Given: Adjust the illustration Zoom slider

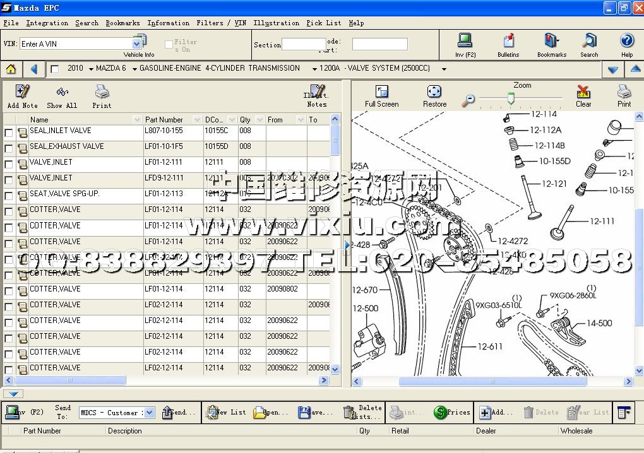Looking at the screenshot, I should tap(511, 98).
